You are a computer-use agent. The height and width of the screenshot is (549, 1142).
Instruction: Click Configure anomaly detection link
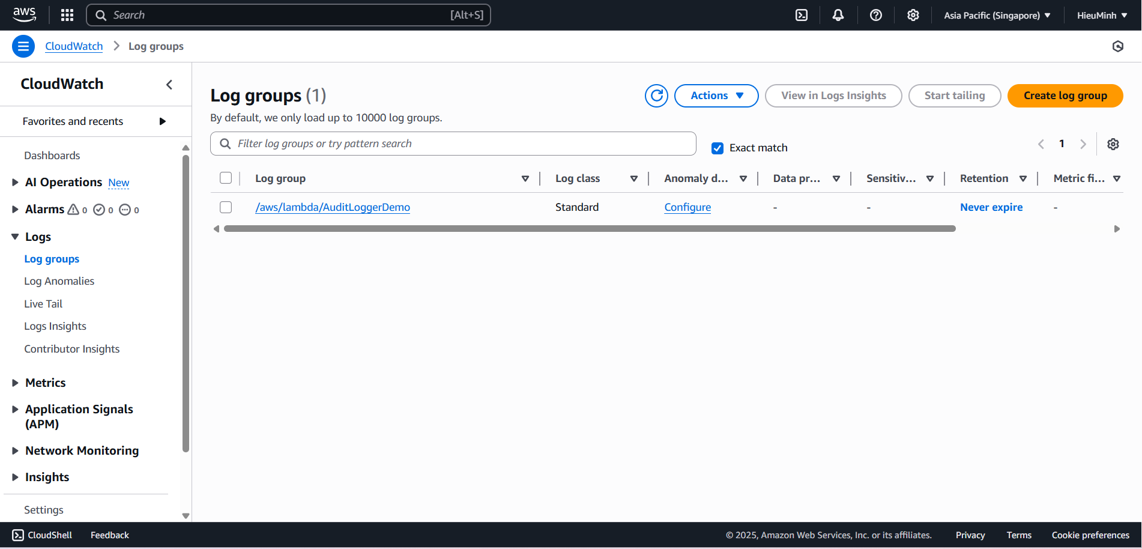687,207
